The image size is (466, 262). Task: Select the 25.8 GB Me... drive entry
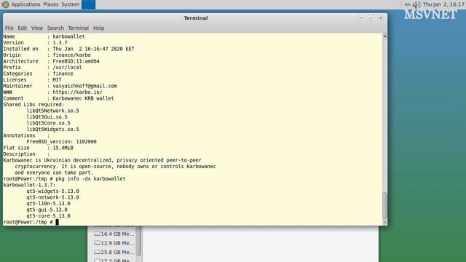coord(114,253)
